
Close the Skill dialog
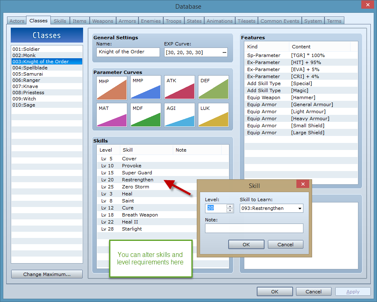point(303,184)
